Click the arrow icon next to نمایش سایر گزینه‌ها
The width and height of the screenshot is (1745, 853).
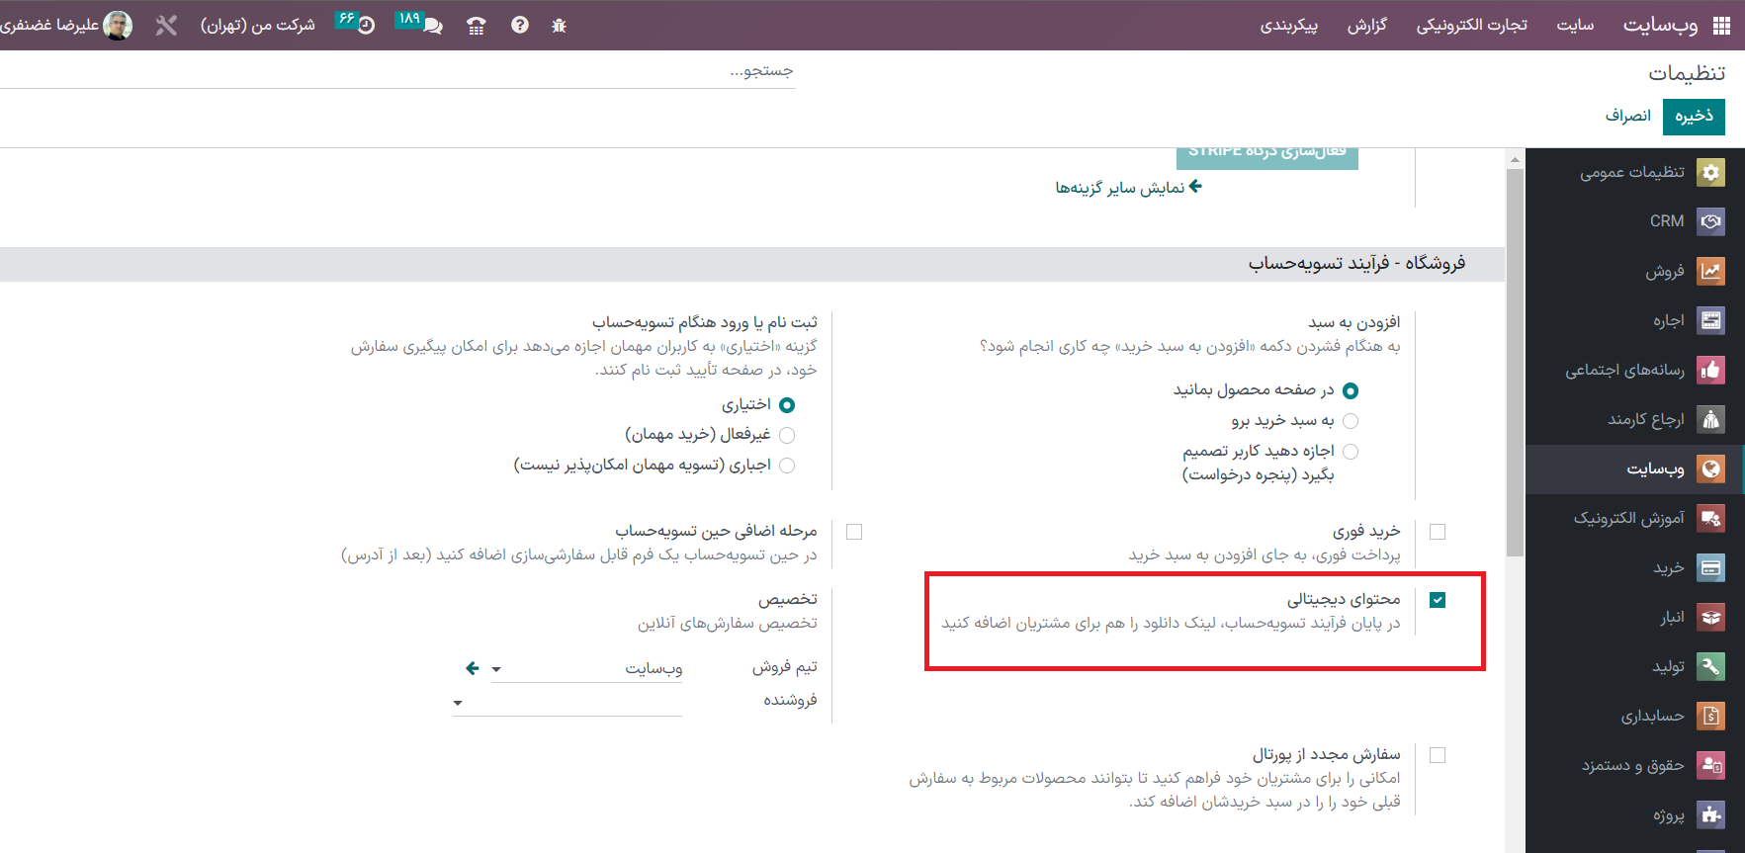pos(1195,186)
